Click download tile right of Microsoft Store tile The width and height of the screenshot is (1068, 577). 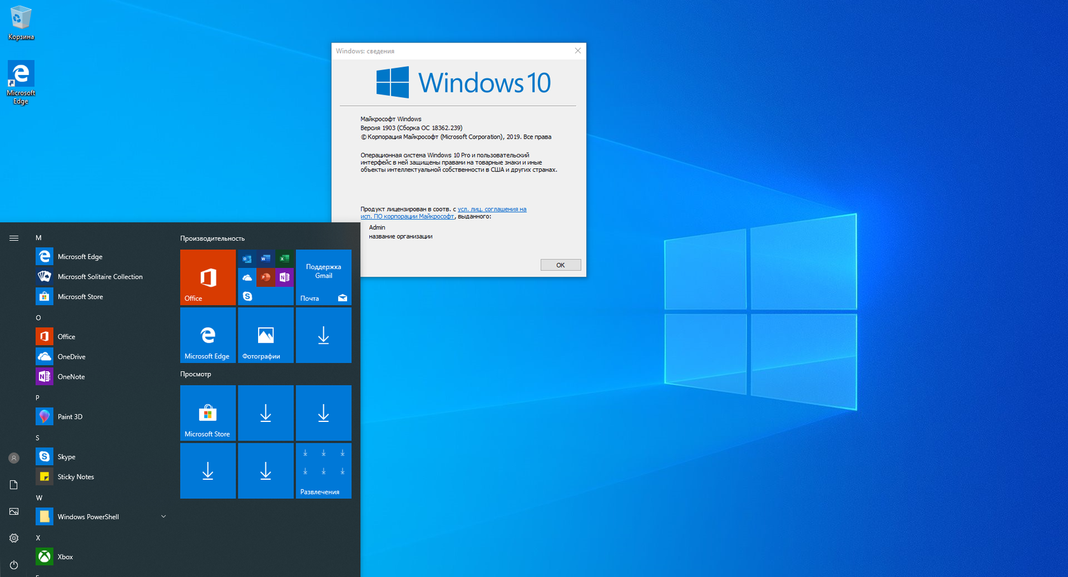pyautogui.click(x=266, y=413)
